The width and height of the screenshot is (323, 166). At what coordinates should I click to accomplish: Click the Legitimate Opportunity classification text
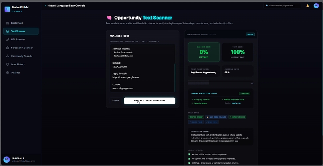point(204,72)
